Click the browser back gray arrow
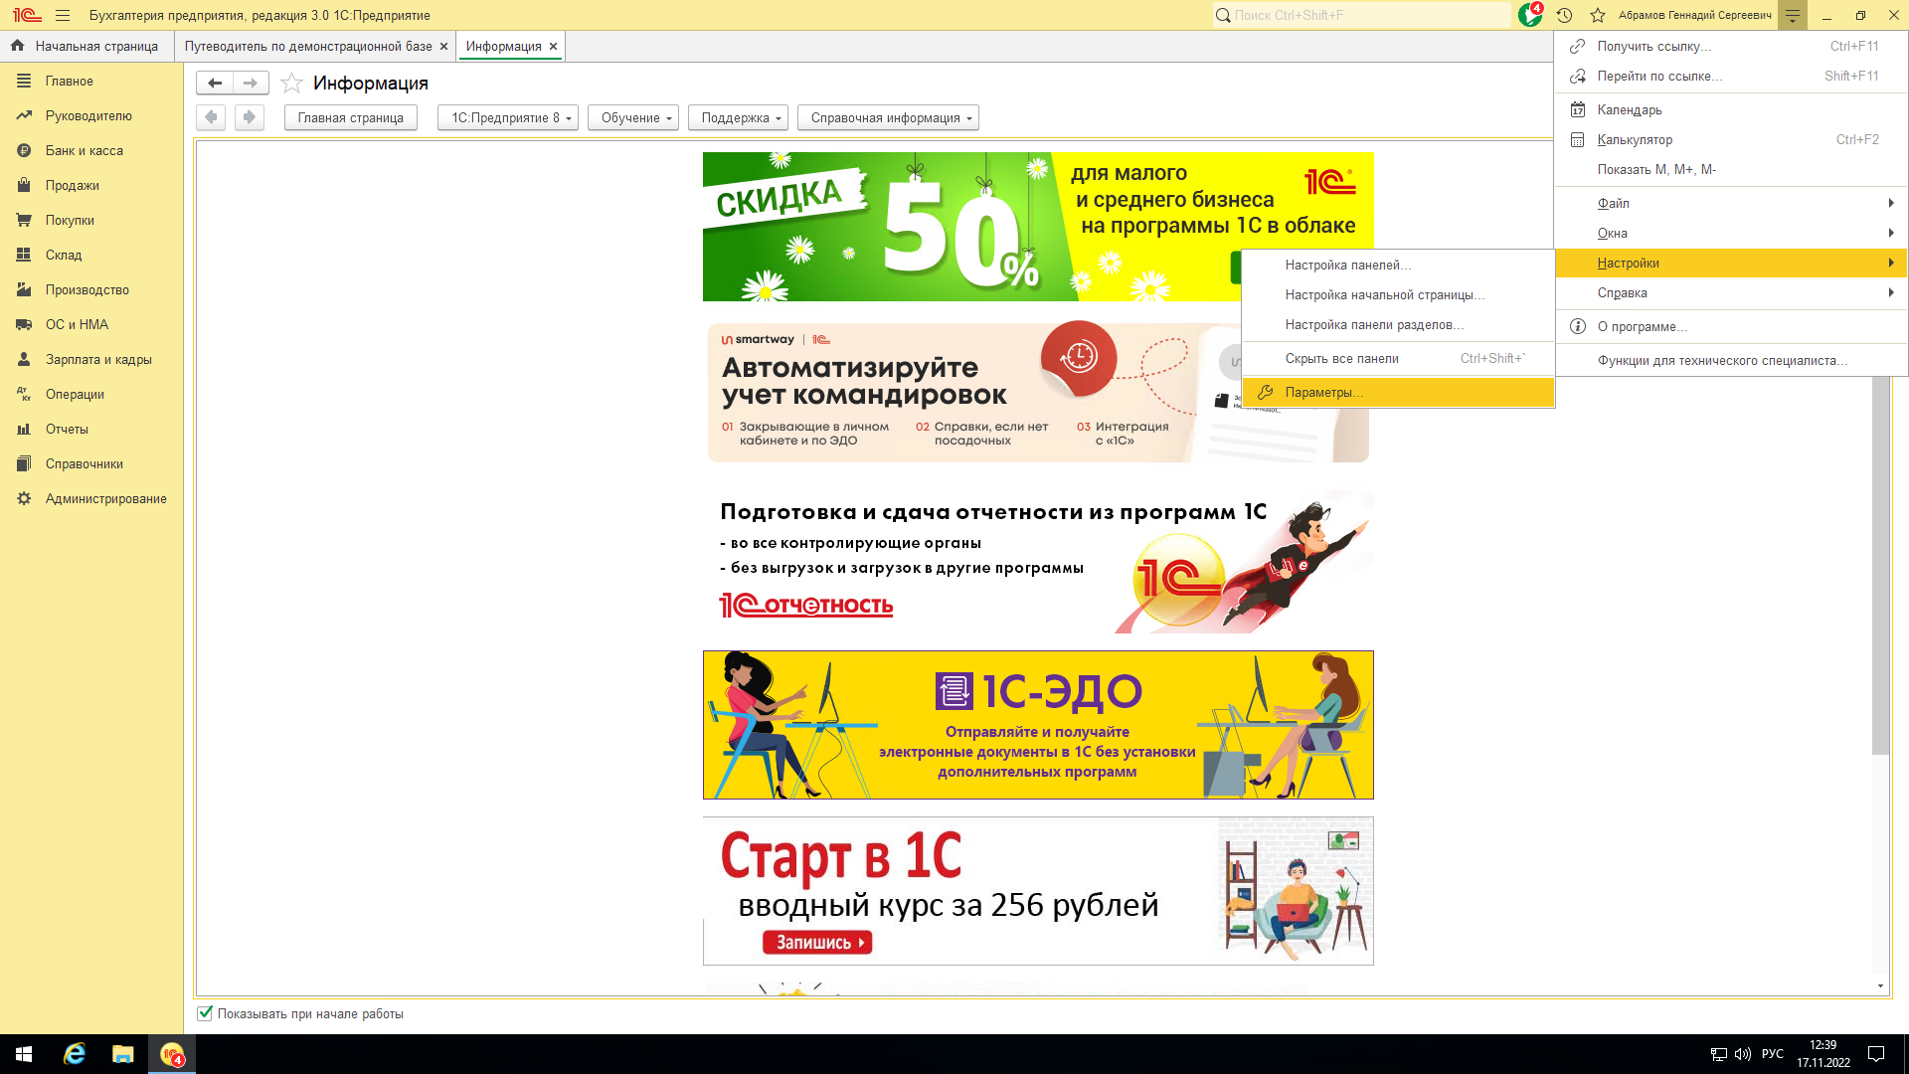1909x1074 pixels. pyautogui.click(x=211, y=117)
